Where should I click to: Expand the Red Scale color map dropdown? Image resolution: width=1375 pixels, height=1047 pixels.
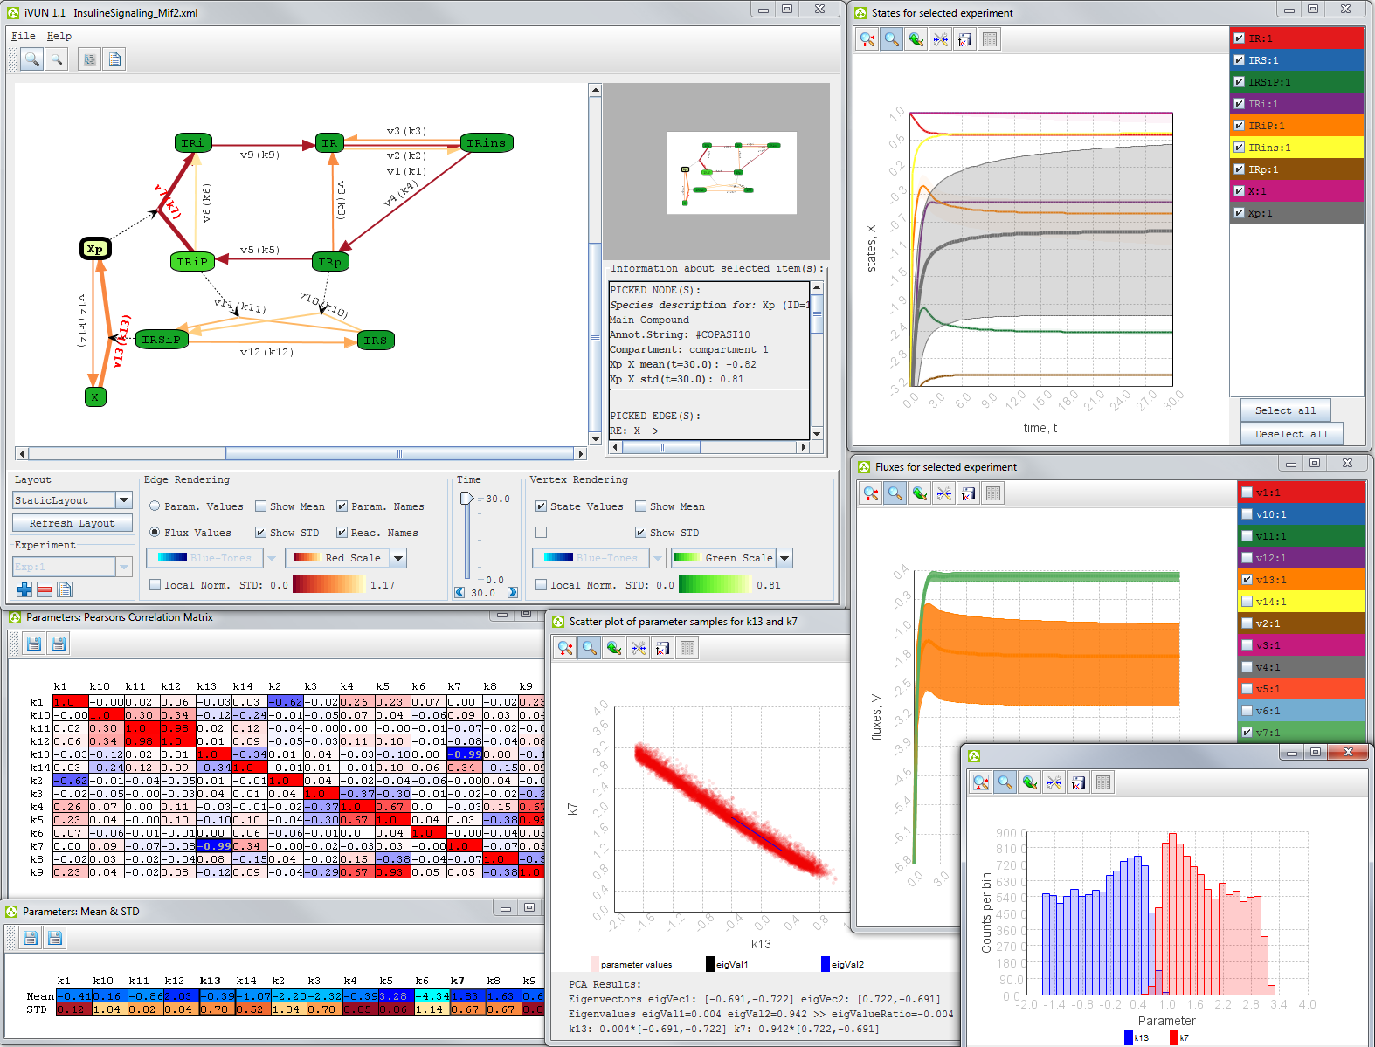tap(398, 558)
